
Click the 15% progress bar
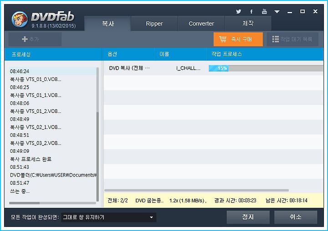pyautogui.click(x=266, y=68)
